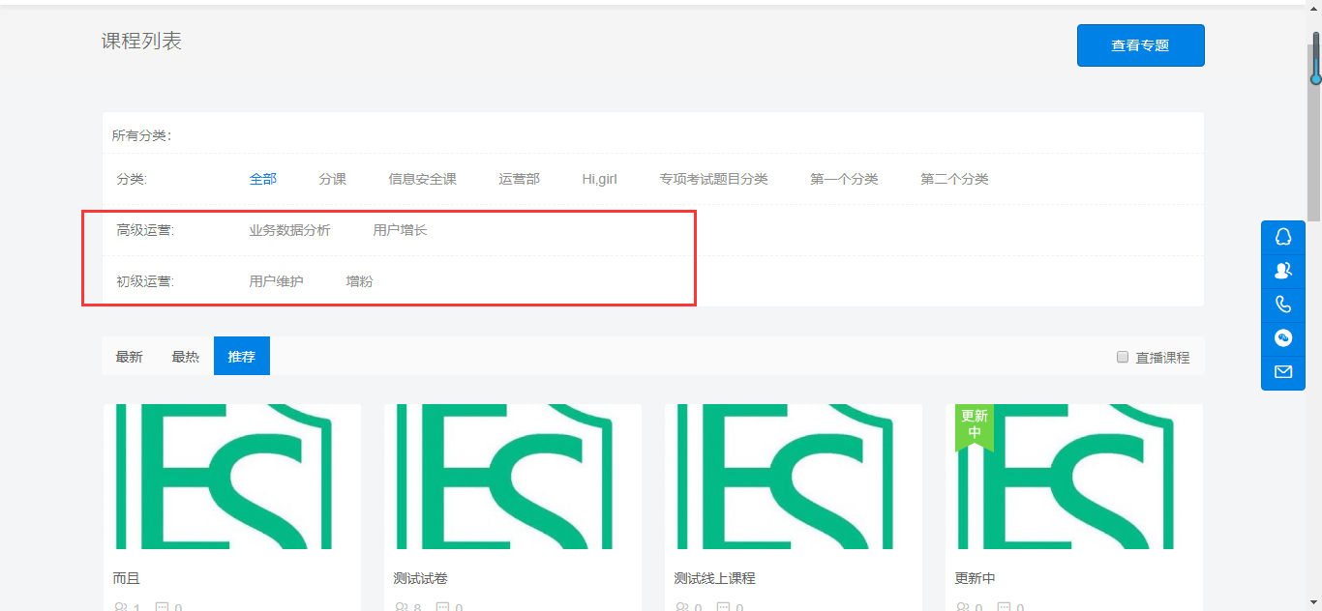Click the comments icon under 测试试卷
Viewport: 1322px width, 611px height.
442,607
